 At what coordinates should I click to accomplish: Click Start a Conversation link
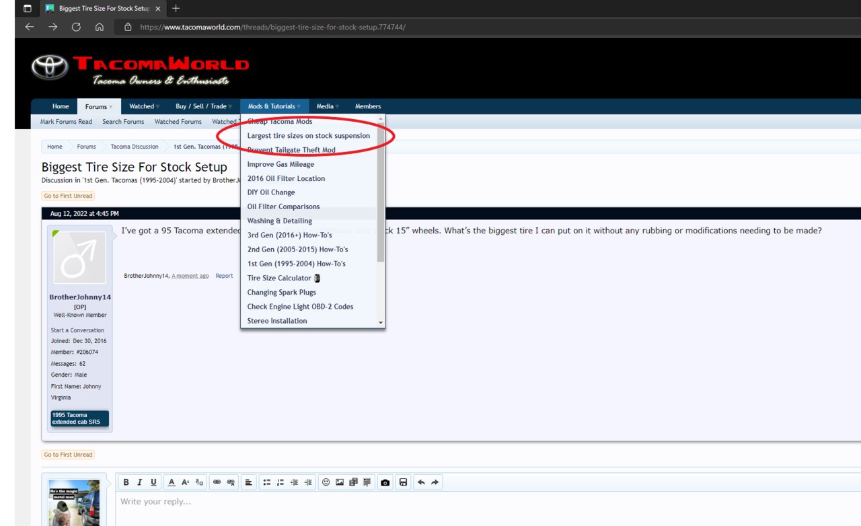(77, 330)
